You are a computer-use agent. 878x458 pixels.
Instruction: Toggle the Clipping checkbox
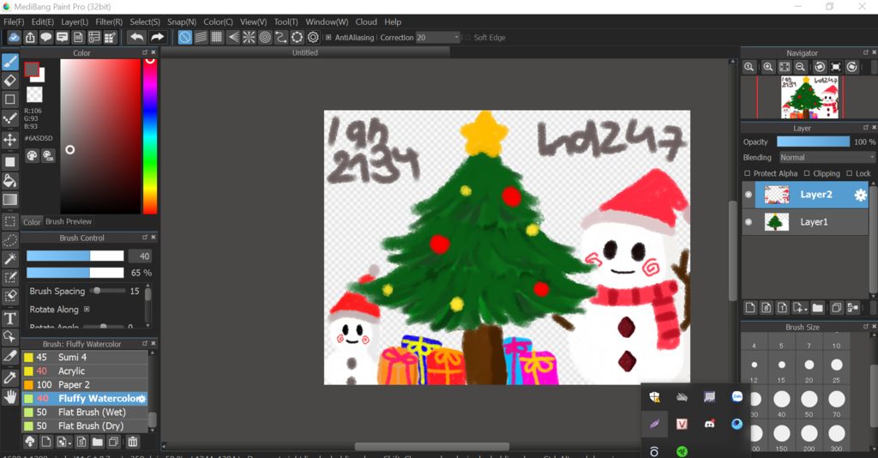807,173
